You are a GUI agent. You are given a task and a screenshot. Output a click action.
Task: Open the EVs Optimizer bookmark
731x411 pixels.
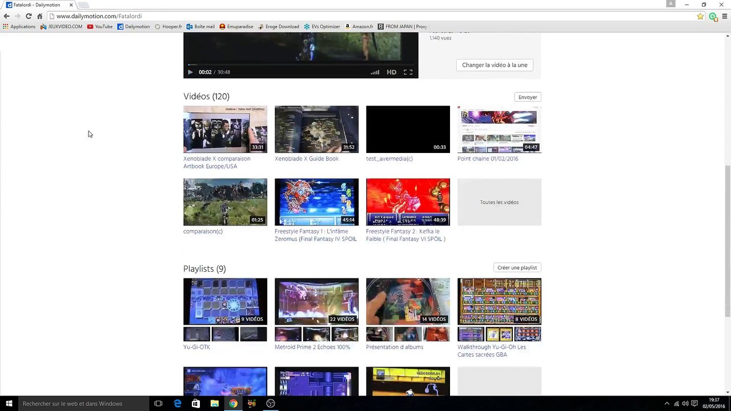(322, 26)
